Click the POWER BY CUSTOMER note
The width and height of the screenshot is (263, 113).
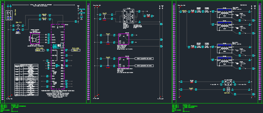click(41, 5)
